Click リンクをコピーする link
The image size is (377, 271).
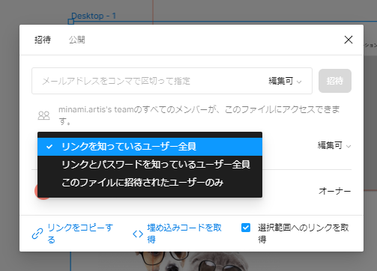[80, 234]
